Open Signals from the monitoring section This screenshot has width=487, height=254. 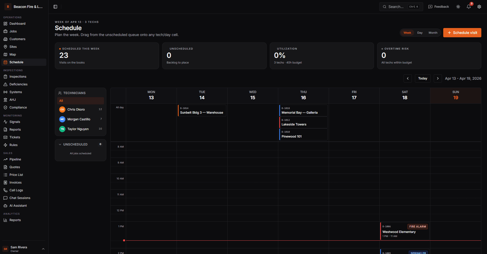point(15,122)
